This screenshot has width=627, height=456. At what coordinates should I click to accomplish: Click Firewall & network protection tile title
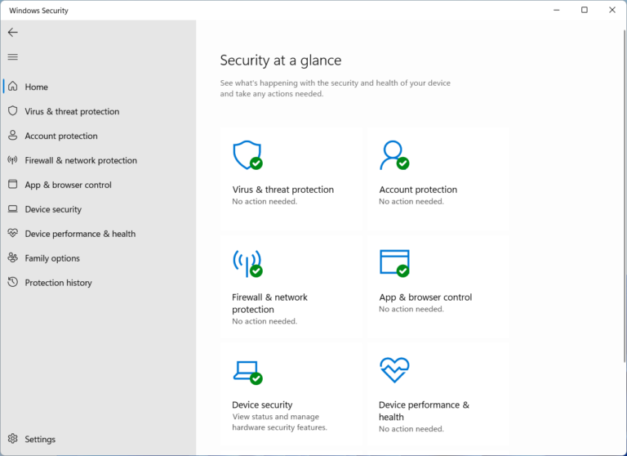(x=270, y=303)
